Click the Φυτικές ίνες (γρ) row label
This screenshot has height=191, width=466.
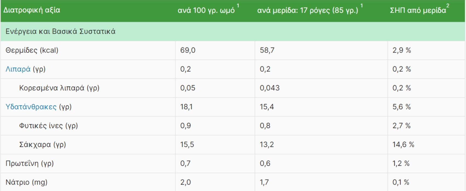pos(48,126)
